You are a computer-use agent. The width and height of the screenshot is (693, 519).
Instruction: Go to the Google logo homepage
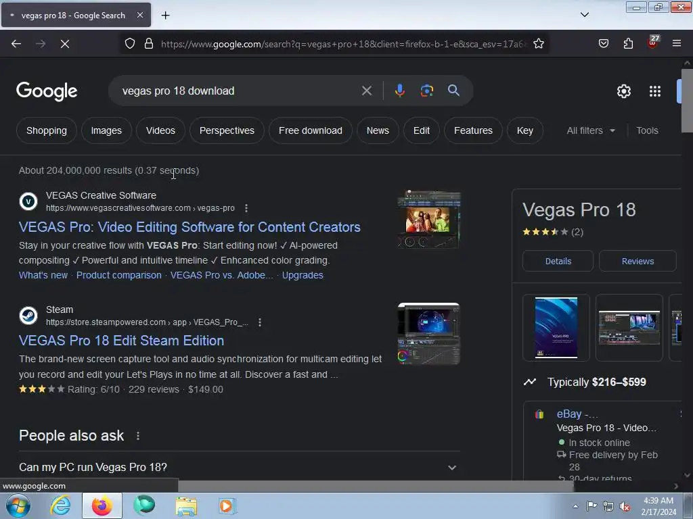47,91
